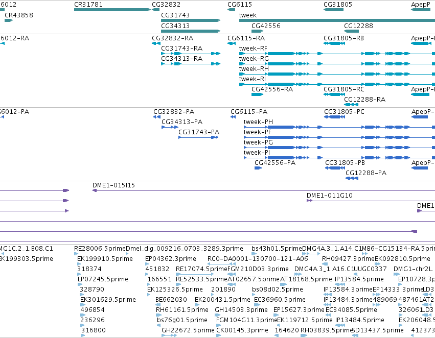435x338 pixels.
Task: Click the tweek-PF protein label
Action: 258,132
